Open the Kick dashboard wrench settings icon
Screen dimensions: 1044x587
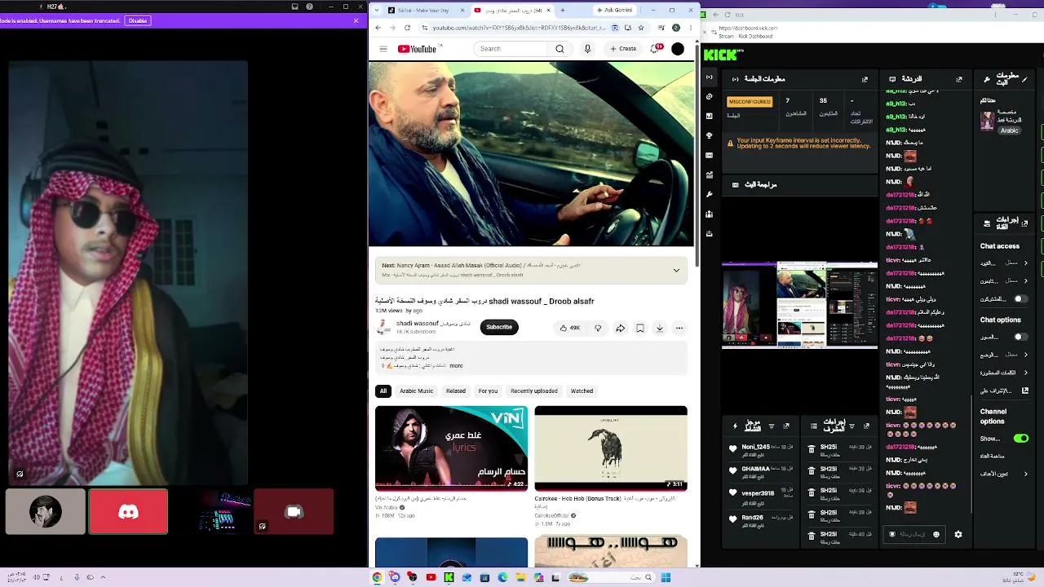click(x=710, y=194)
